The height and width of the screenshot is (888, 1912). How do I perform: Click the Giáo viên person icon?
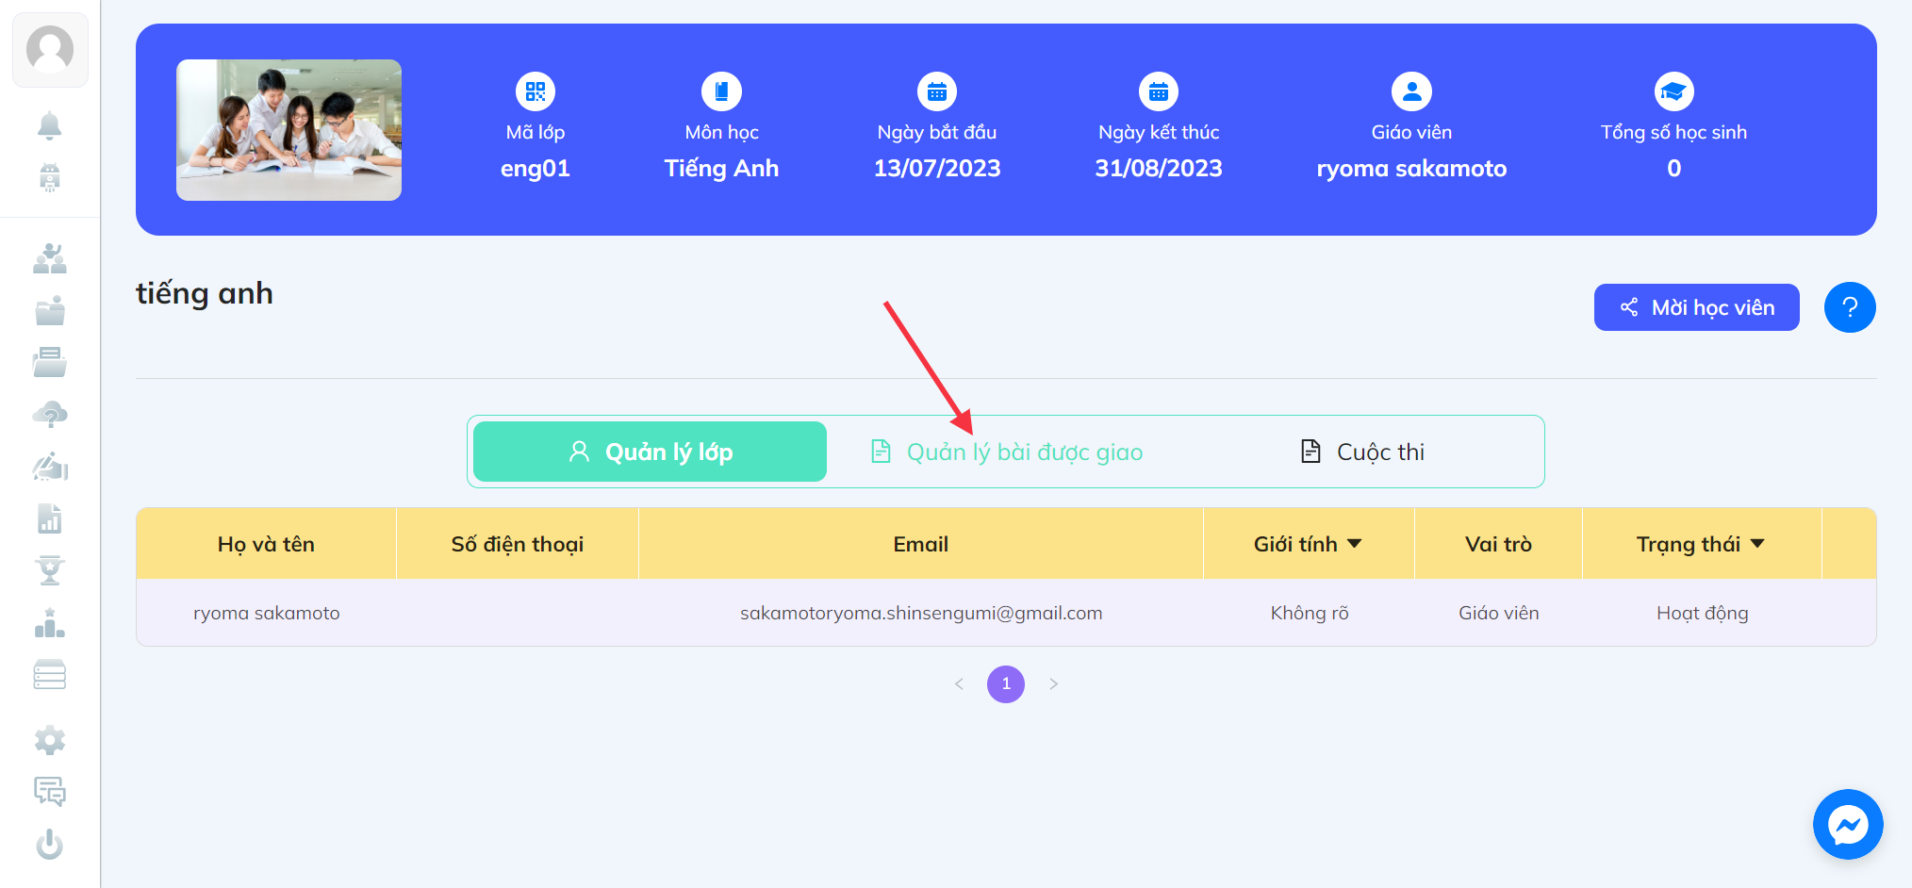(1411, 91)
